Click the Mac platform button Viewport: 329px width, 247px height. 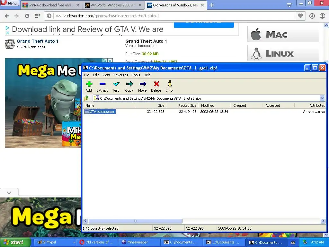[283, 34]
